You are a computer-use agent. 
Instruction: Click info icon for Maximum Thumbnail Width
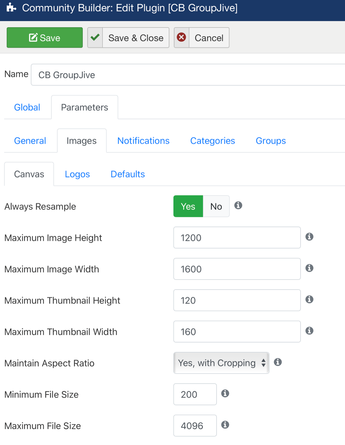coord(309,331)
